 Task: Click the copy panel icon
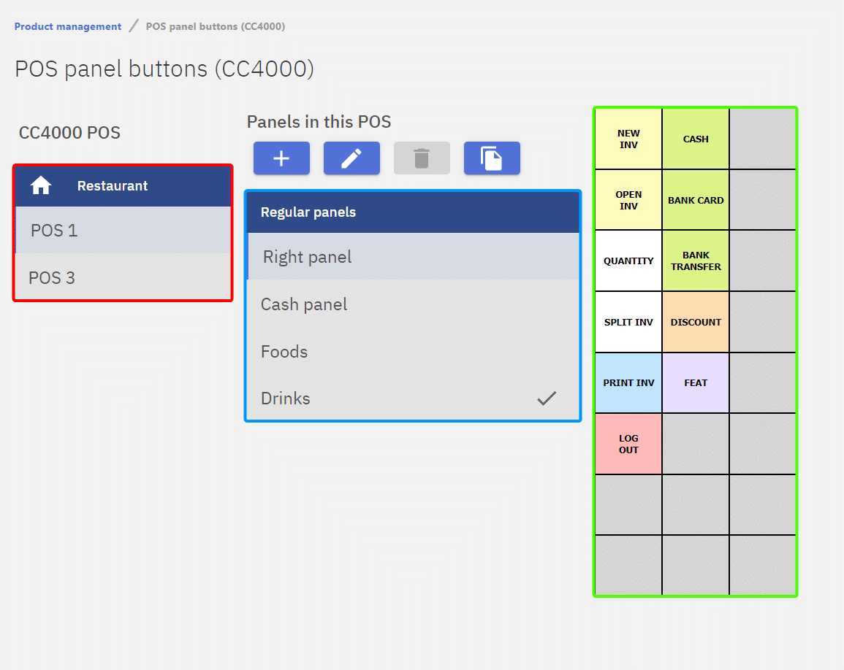coord(492,158)
